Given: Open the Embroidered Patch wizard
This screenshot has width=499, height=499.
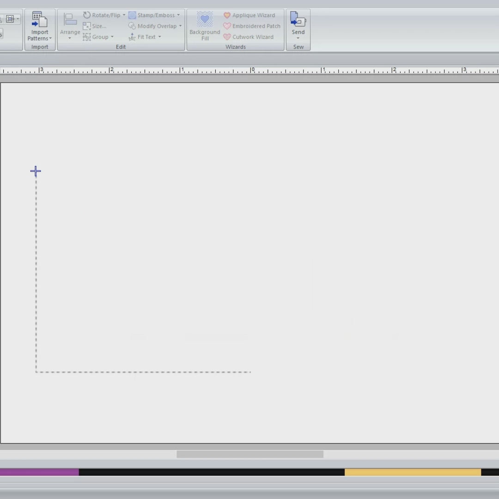Looking at the screenshot, I should point(251,26).
